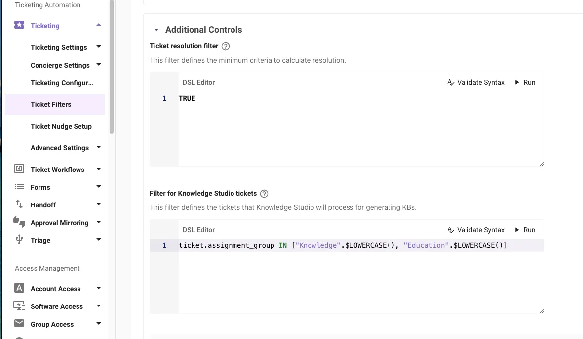
Task: Expand Software Access submenu arrow
Action: (x=99, y=306)
